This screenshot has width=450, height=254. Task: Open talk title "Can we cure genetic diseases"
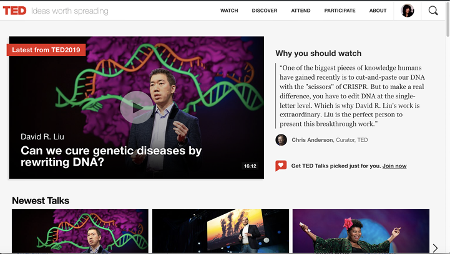[x=111, y=156]
